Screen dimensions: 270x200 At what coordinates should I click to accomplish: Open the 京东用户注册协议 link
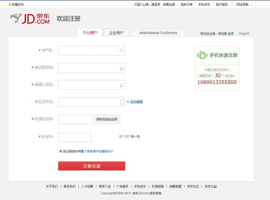pos(99,151)
